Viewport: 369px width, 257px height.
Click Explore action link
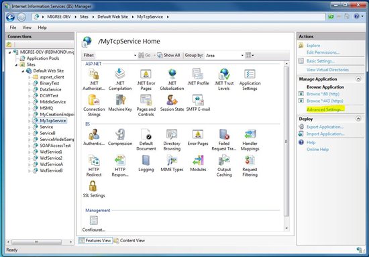(313, 46)
